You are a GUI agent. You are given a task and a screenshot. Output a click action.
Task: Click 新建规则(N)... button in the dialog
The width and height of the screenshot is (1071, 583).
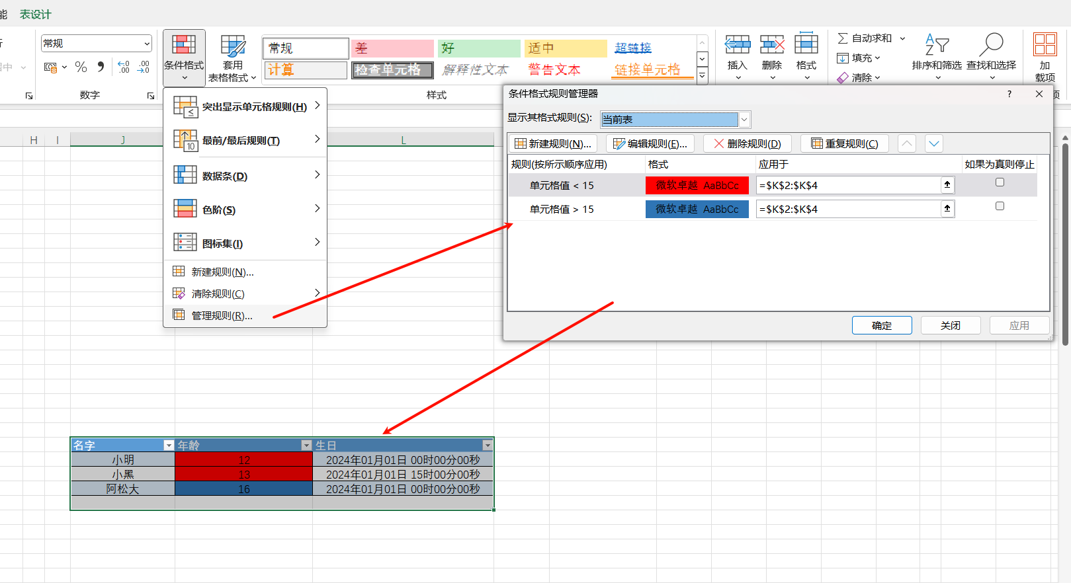tap(553, 143)
